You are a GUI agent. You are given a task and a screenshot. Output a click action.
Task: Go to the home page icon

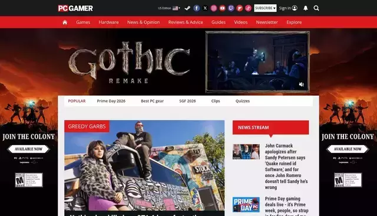65,22
